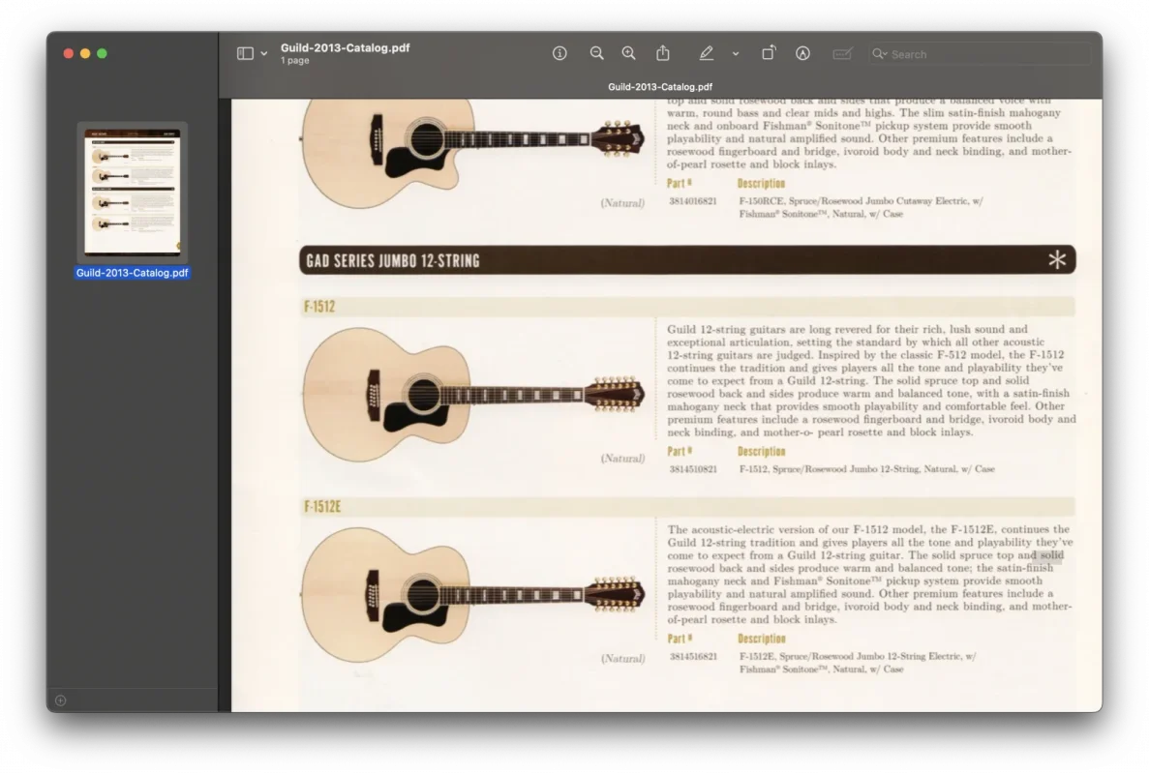Screen dimensions: 1149x774
Task: Open the document Inspector info icon
Action: tap(559, 54)
